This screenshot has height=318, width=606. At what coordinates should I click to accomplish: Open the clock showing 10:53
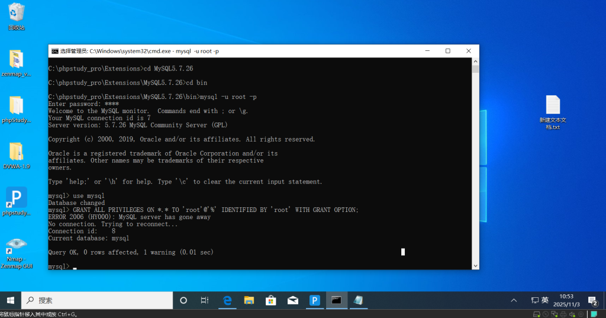click(567, 300)
